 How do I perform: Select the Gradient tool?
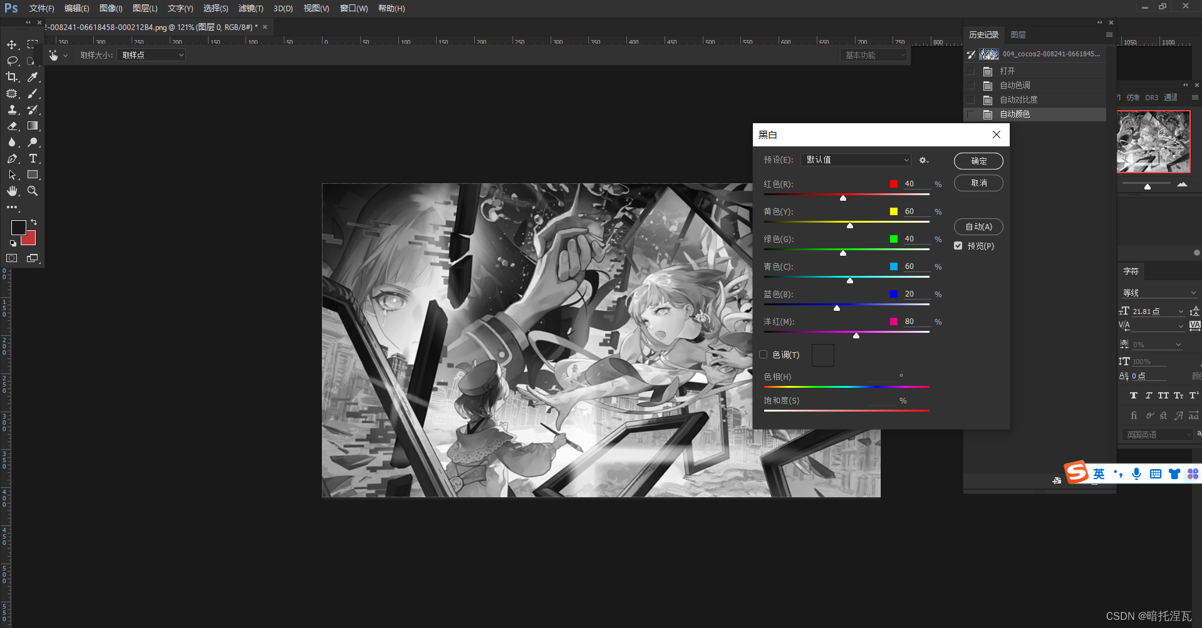tap(33, 126)
